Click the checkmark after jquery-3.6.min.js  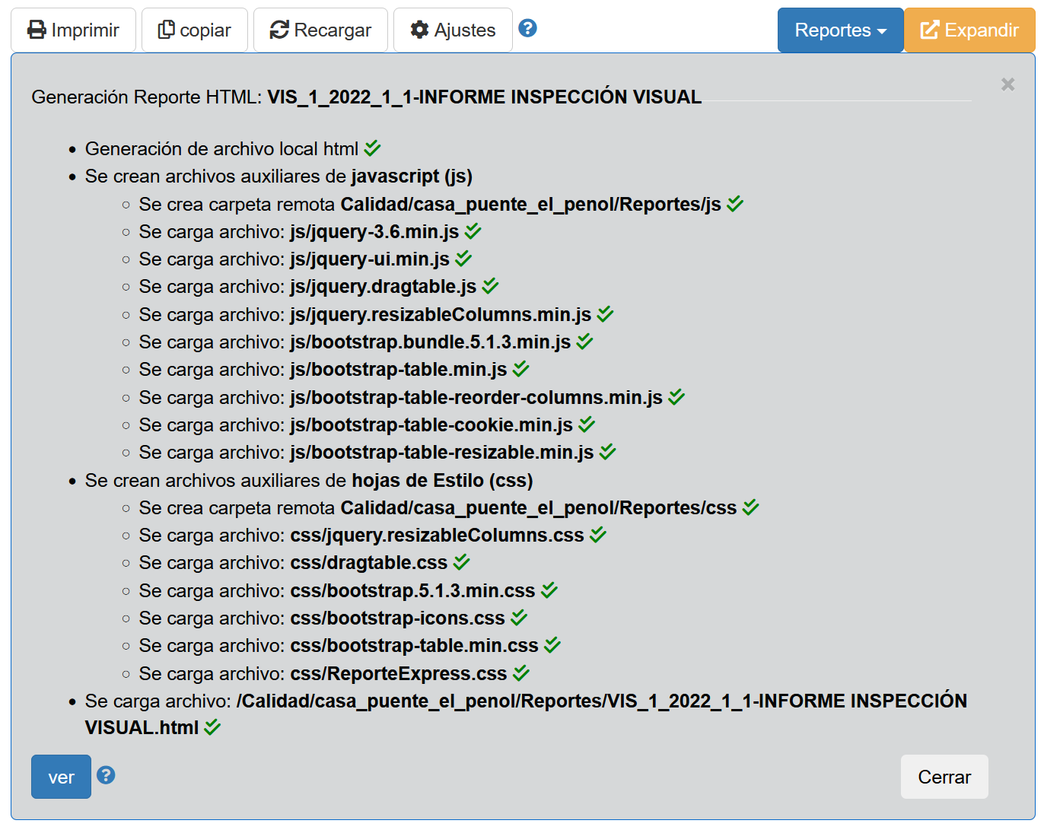(x=473, y=231)
